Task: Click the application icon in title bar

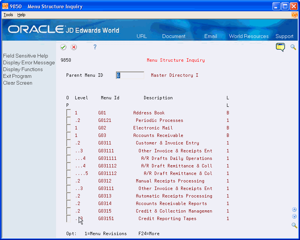Action: click(x=5, y=6)
